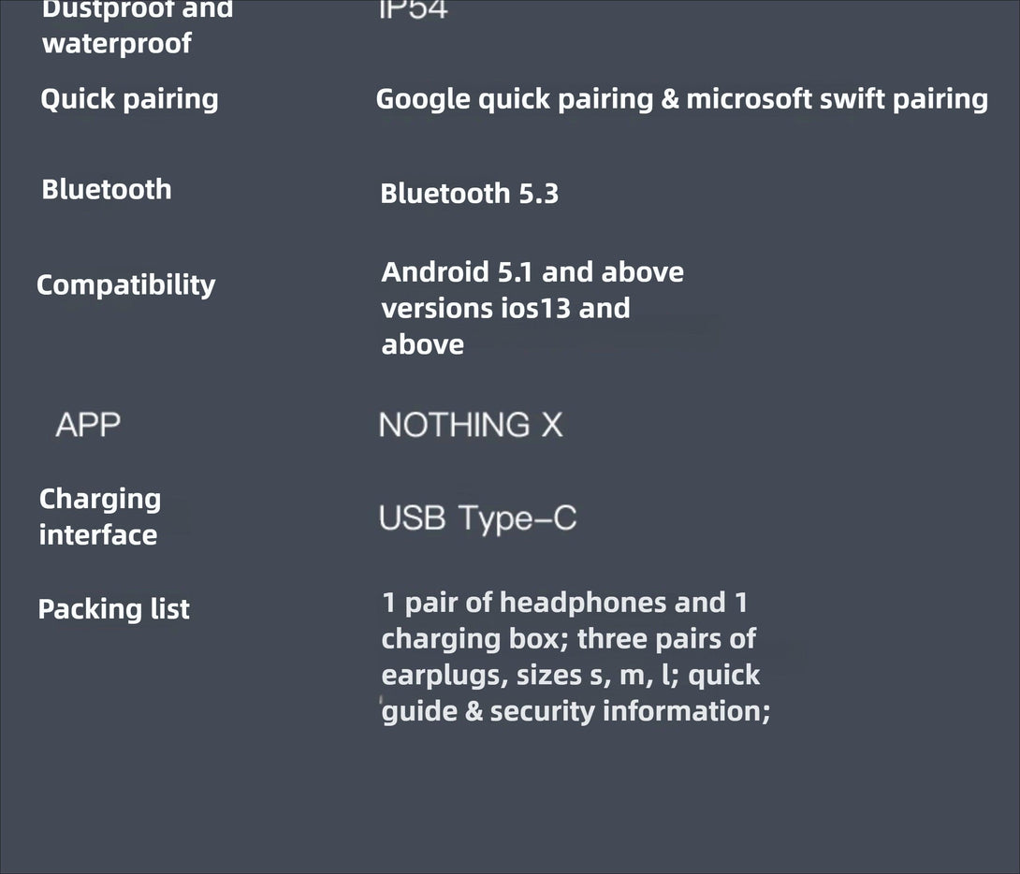Click the "Compatibility" label
Screen dimensions: 1020x874
(x=125, y=285)
